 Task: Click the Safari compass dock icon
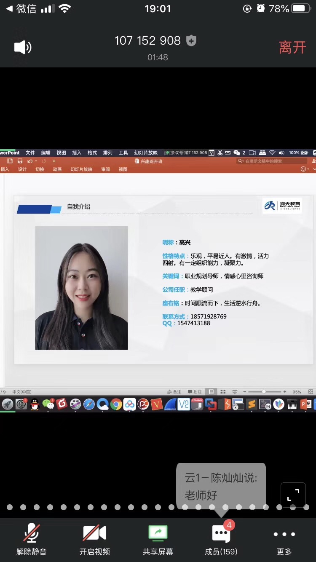point(89,404)
